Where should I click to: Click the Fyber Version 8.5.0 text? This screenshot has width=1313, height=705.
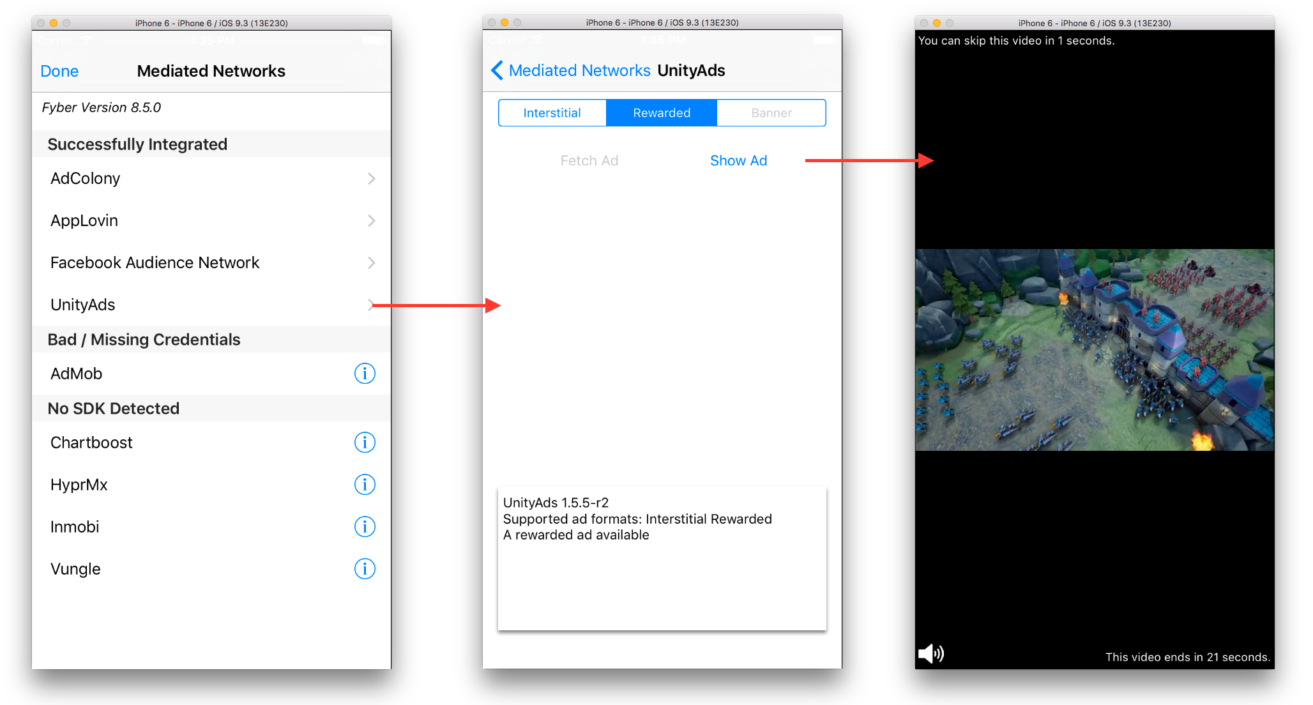pyautogui.click(x=102, y=107)
